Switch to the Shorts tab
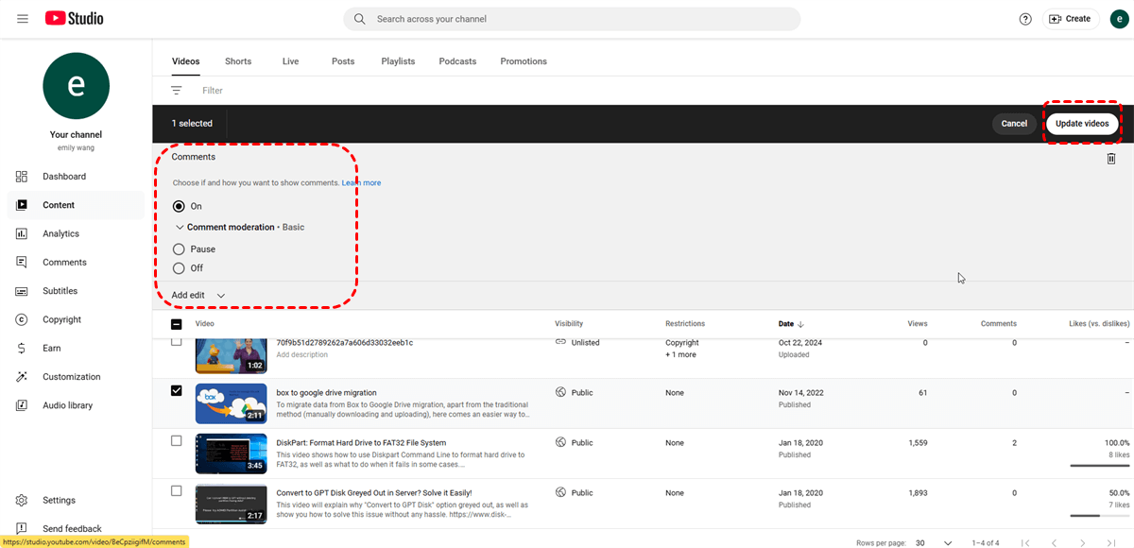 tap(238, 61)
